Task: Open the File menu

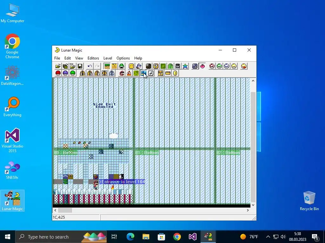Action: 57,58
